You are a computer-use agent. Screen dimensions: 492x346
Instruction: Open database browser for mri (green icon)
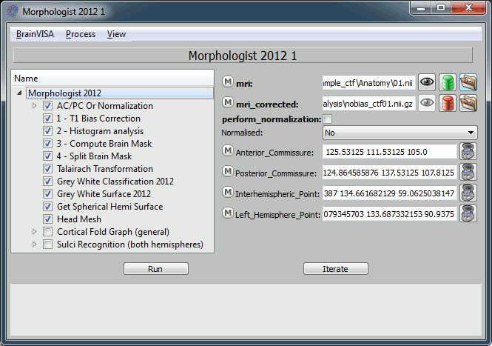(x=448, y=82)
